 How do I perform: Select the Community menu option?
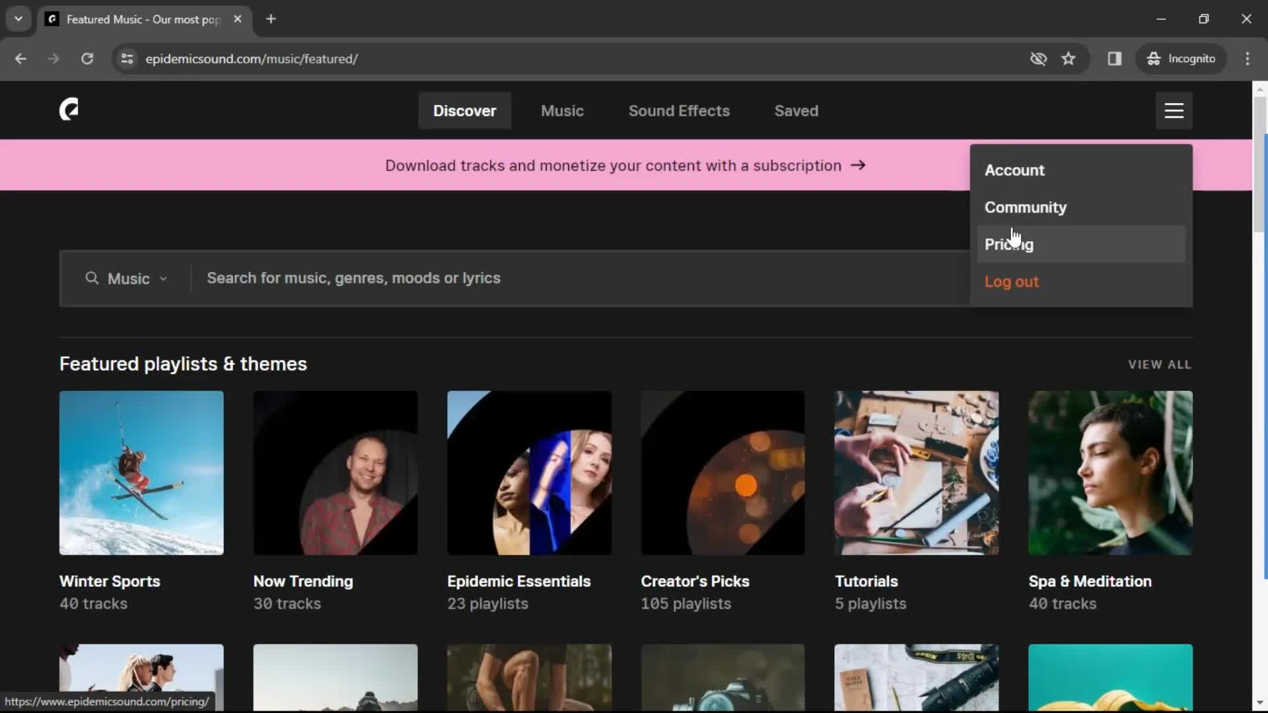(x=1026, y=207)
